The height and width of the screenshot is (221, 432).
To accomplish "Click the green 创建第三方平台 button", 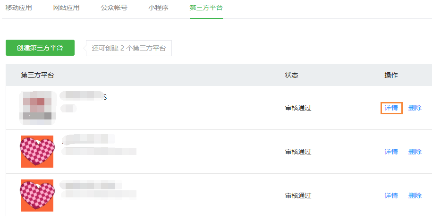I will pos(40,48).
